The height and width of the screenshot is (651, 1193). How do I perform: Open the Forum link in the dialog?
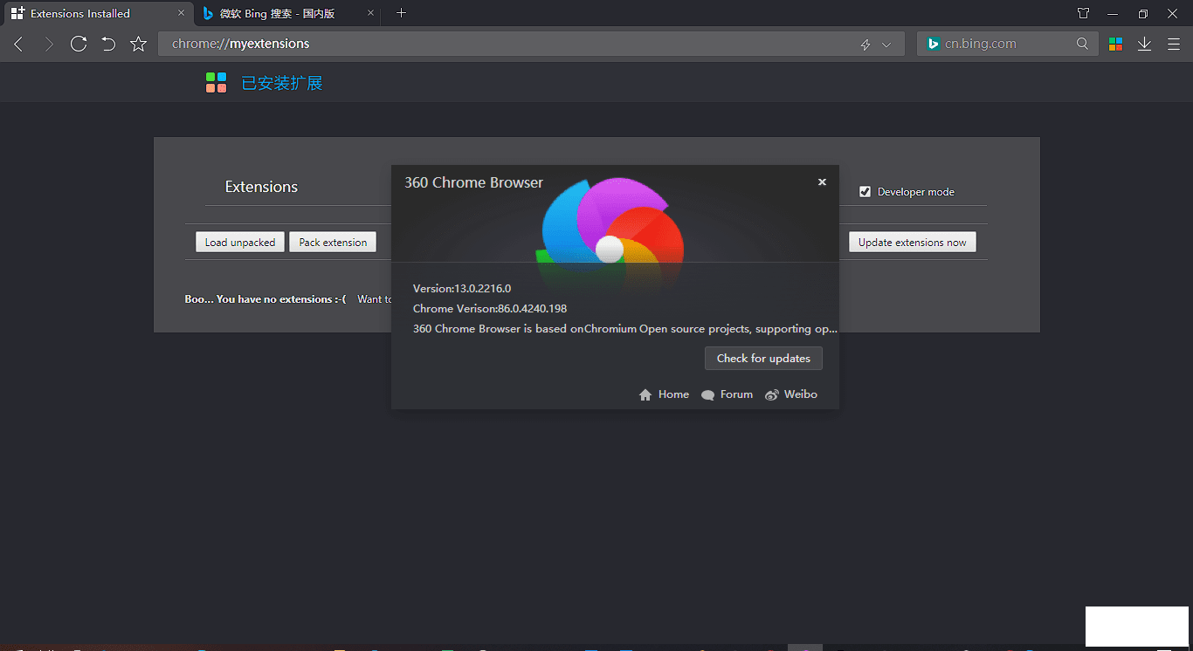pyautogui.click(x=736, y=394)
